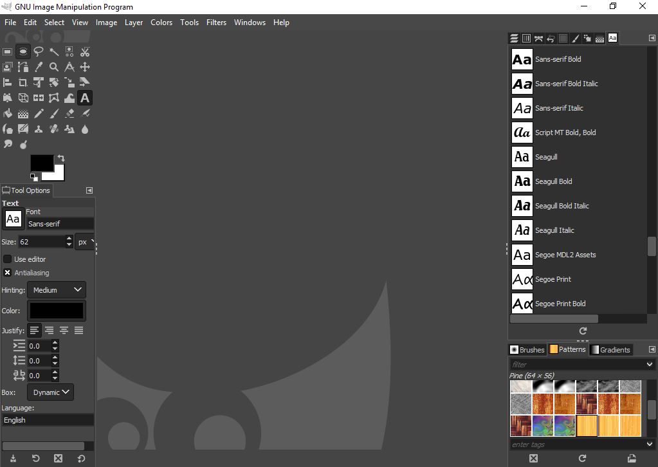
Task: Open Fonts dock tab configuration menu
Action: (652, 38)
